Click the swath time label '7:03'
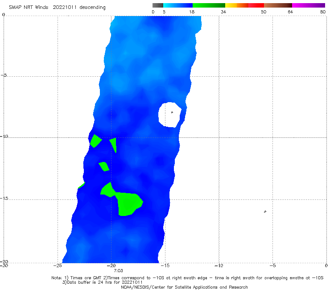Image resolution: width=330 pixels, height=290 pixels. click(x=118, y=271)
